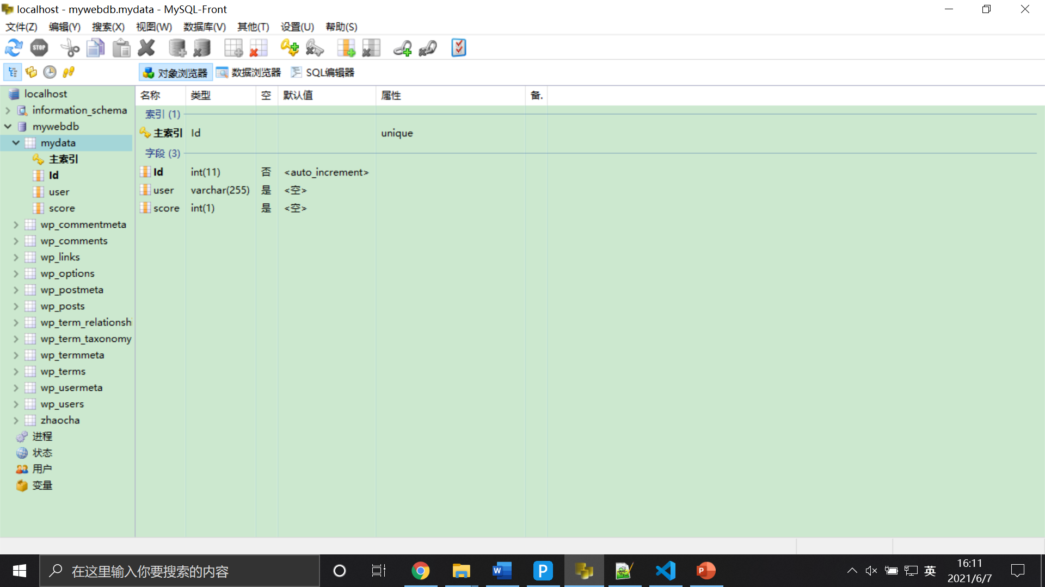
Task: Click the Copy documents icon
Action: pyautogui.click(x=96, y=48)
